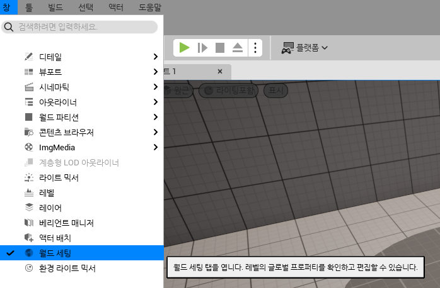Play the level with green play button

(x=184, y=48)
